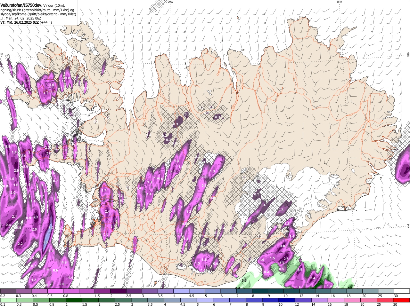Viewport: 410px width, 307px height.
Task: Click the '4.5' label under upper legend
Action: (x=192, y=295)
